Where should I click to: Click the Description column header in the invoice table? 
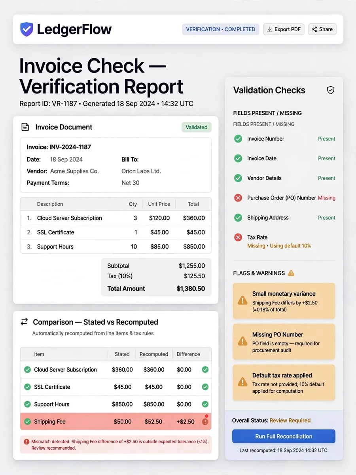[50, 204]
